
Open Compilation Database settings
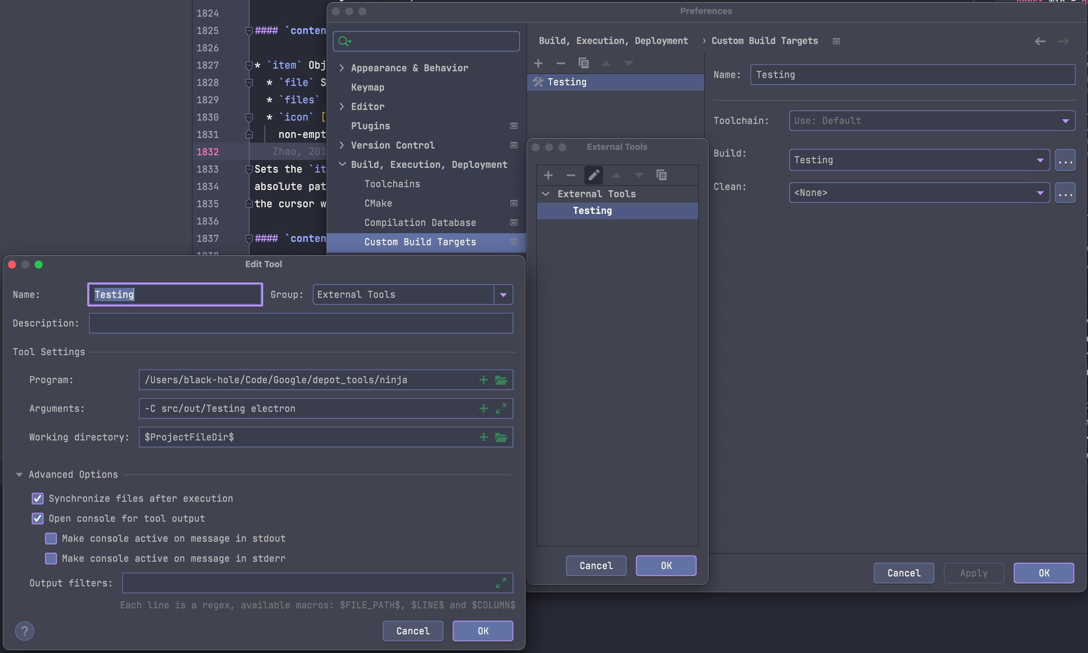coord(420,223)
